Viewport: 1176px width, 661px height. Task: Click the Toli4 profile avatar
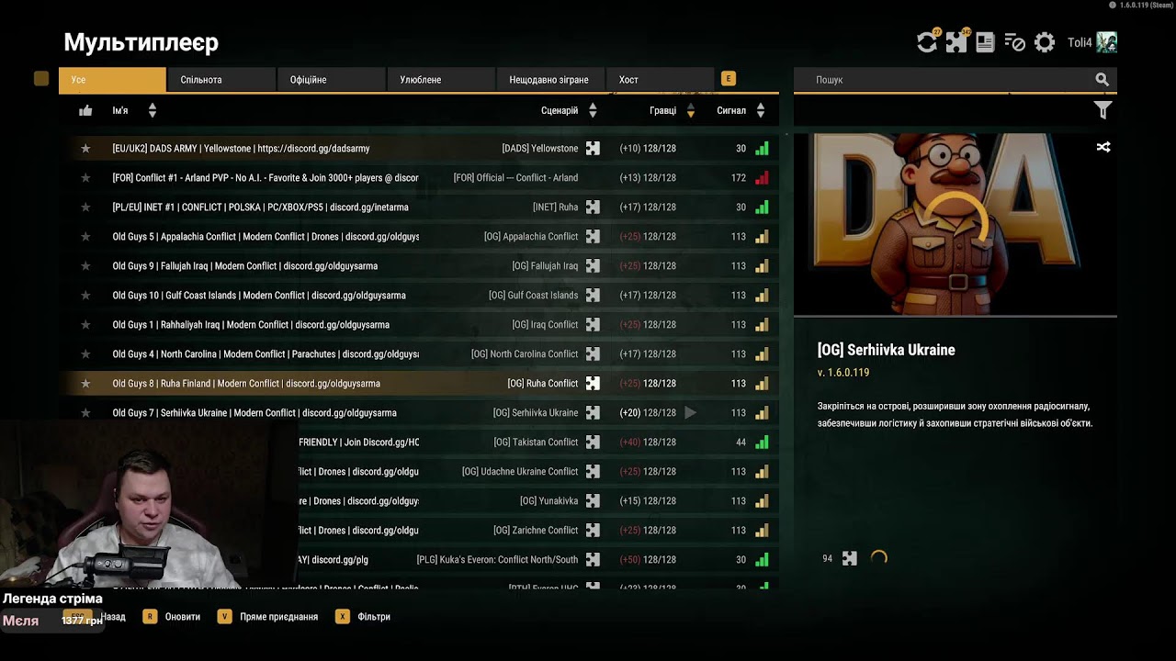(x=1107, y=42)
